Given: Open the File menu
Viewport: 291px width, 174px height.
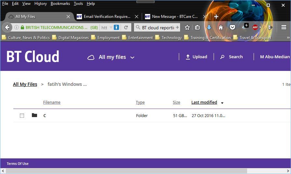Looking at the screenshot, I should point(5,4).
